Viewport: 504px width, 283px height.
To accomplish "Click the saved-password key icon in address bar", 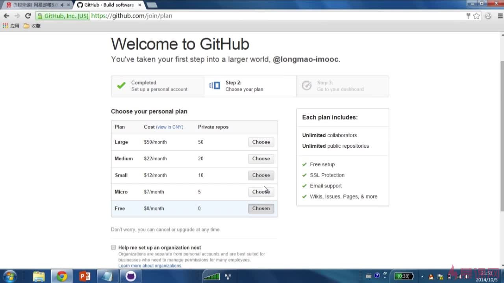I will coord(468,16).
